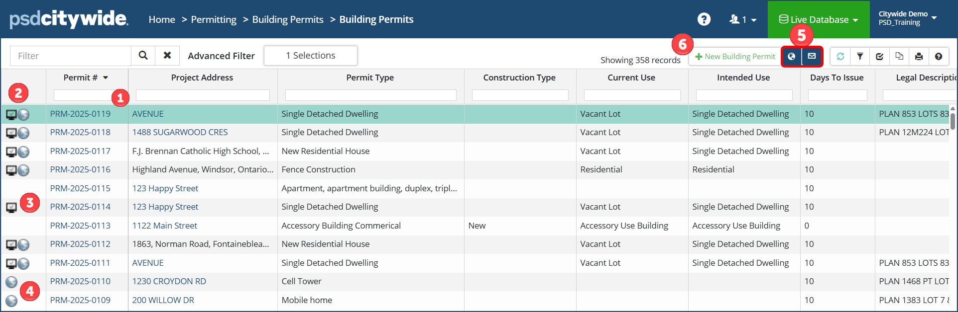Open the map view globe toolbar button
The height and width of the screenshot is (312, 958).
tap(791, 57)
